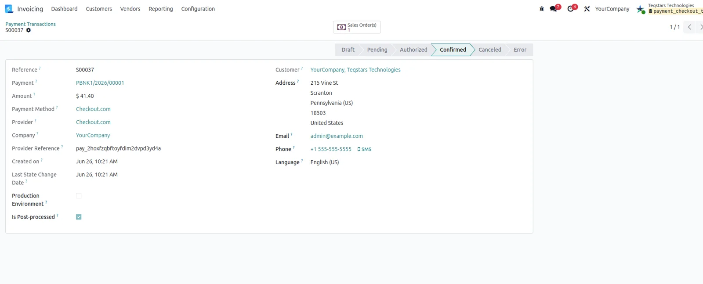Viewport: 703px width, 284px height.
Task: Click the Is Post-processed help question mark
Action: (x=57, y=216)
